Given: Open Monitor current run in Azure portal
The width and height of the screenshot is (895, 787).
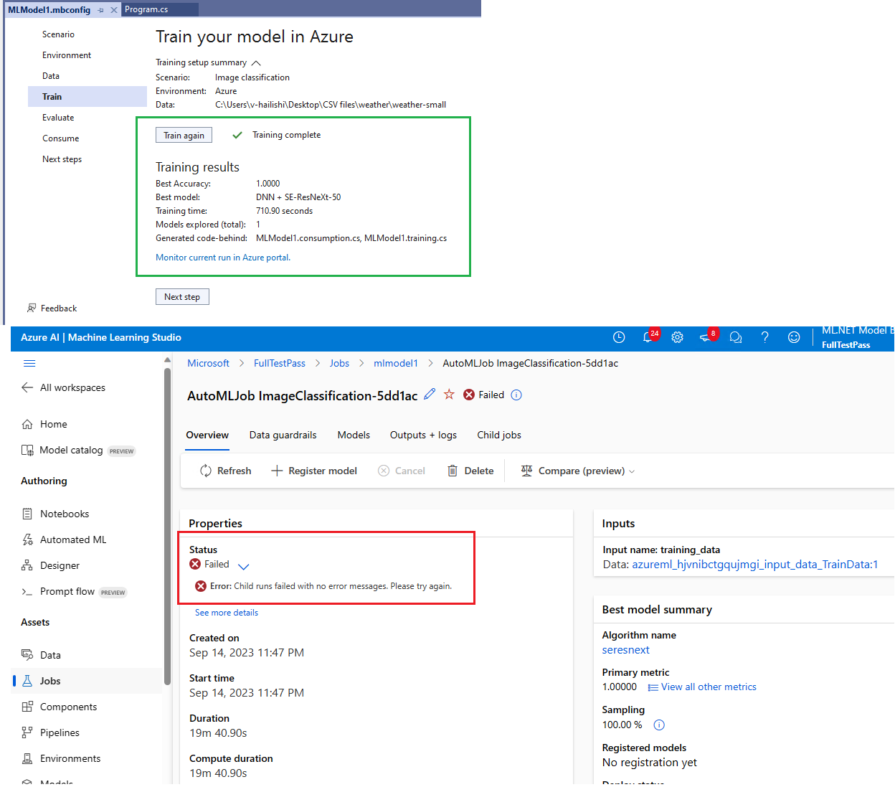Looking at the screenshot, I should (222, 257).
